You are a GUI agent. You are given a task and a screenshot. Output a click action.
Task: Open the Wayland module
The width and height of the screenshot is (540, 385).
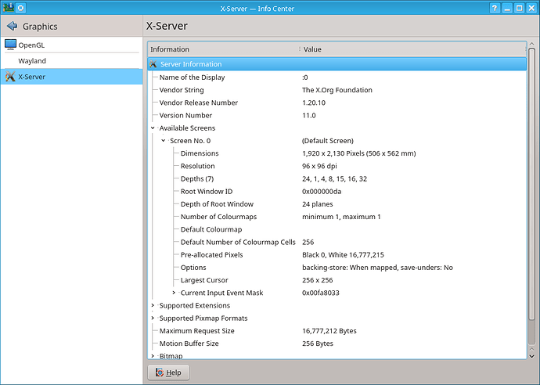72,61
